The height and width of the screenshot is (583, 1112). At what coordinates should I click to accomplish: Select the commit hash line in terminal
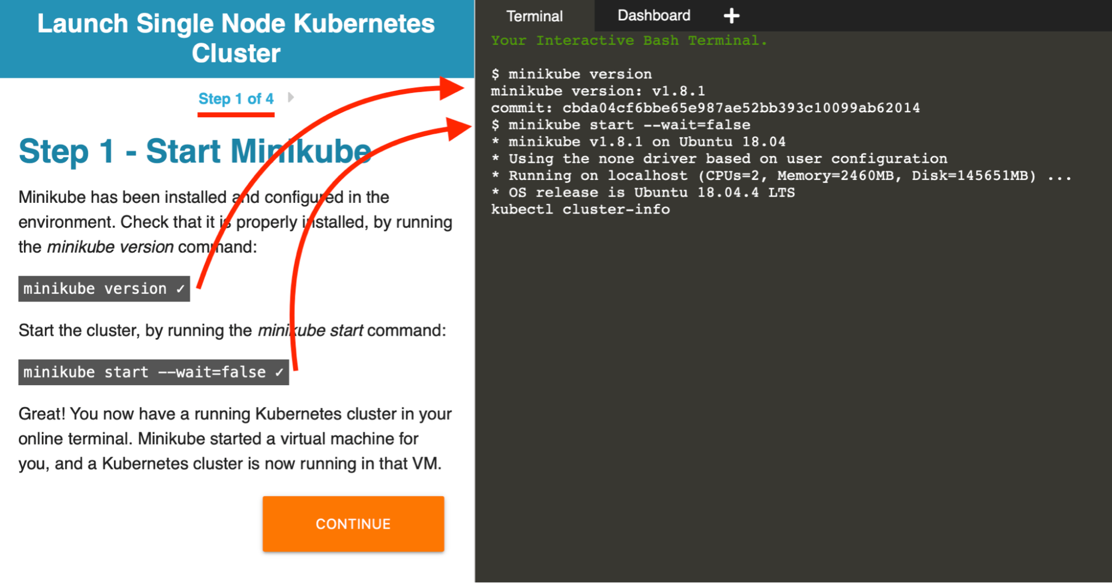click(x=705, y=108)
